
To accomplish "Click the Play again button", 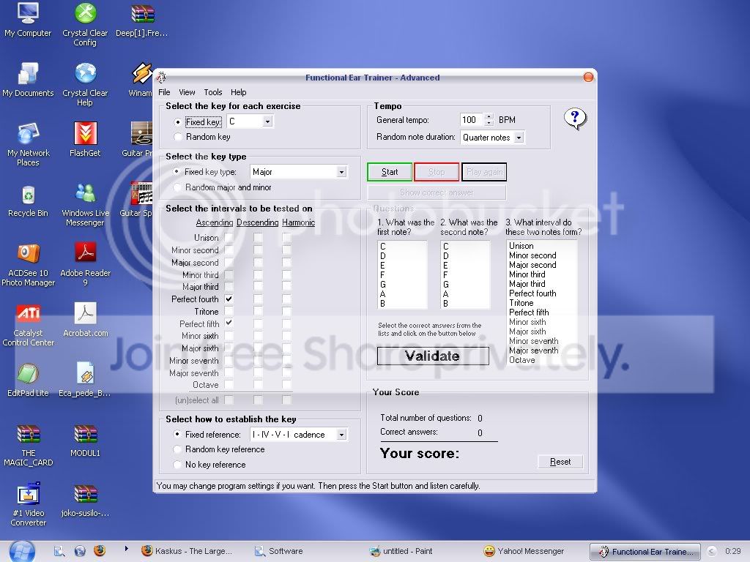I will coord(484,172).
